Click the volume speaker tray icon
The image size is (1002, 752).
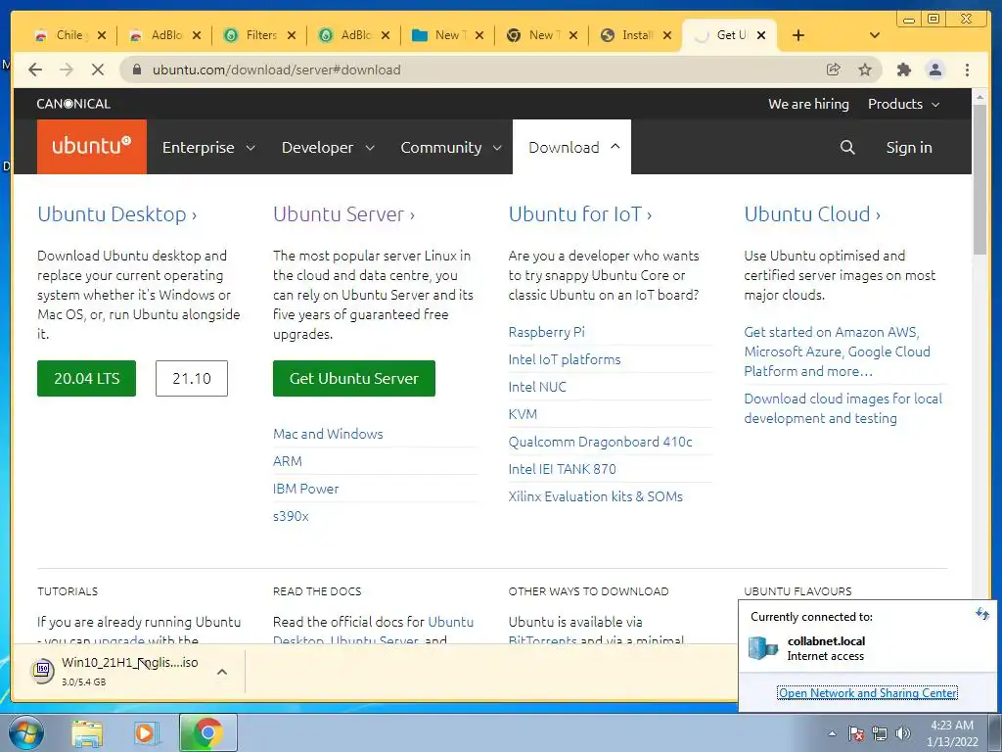tap(902, 733)
